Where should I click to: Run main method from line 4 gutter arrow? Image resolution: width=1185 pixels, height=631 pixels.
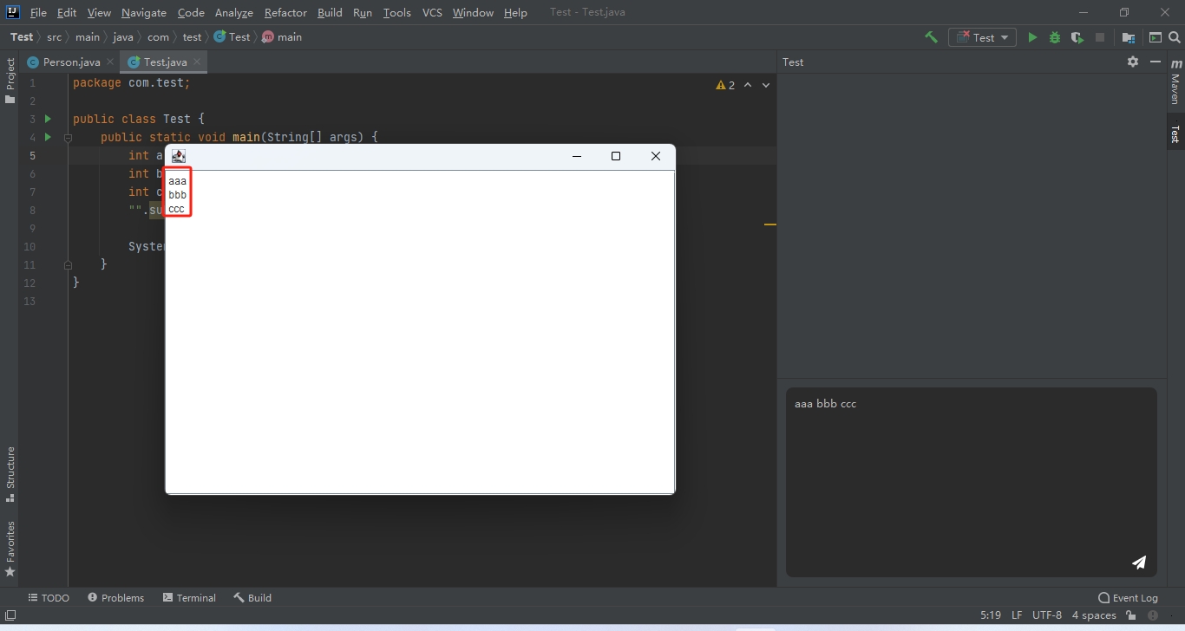point(48,137)
